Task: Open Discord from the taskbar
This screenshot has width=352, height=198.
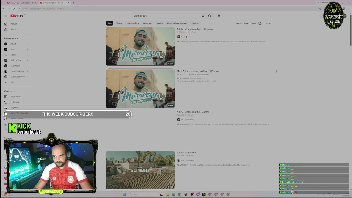Action: click(x=198, y=194)
